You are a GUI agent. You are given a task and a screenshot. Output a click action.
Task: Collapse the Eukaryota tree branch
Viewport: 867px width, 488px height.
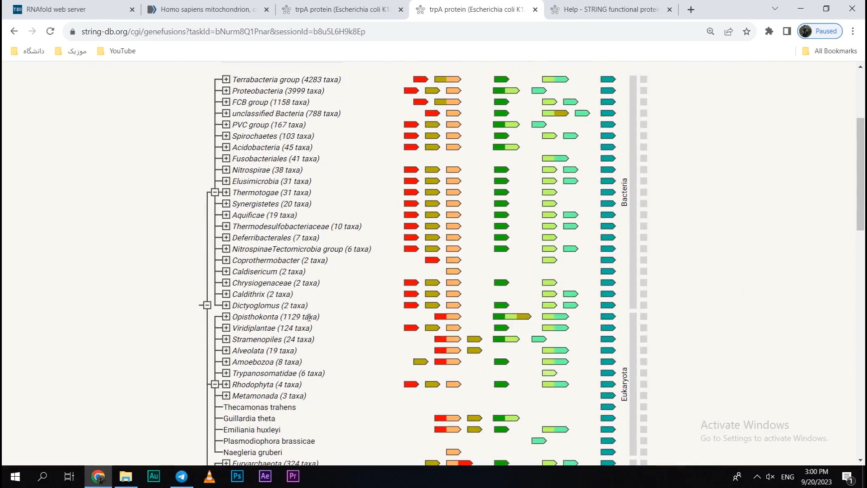pos(215,385)
